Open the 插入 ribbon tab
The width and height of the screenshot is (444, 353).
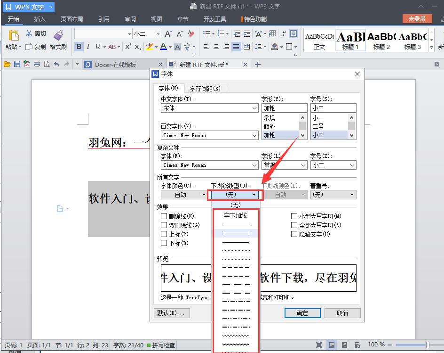click(40, 19)
